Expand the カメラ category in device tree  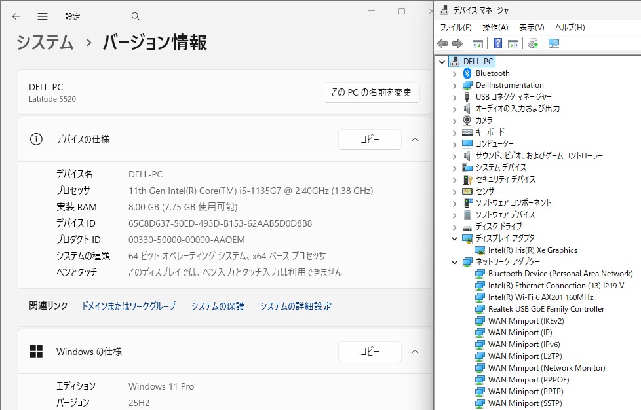point(454,121)
